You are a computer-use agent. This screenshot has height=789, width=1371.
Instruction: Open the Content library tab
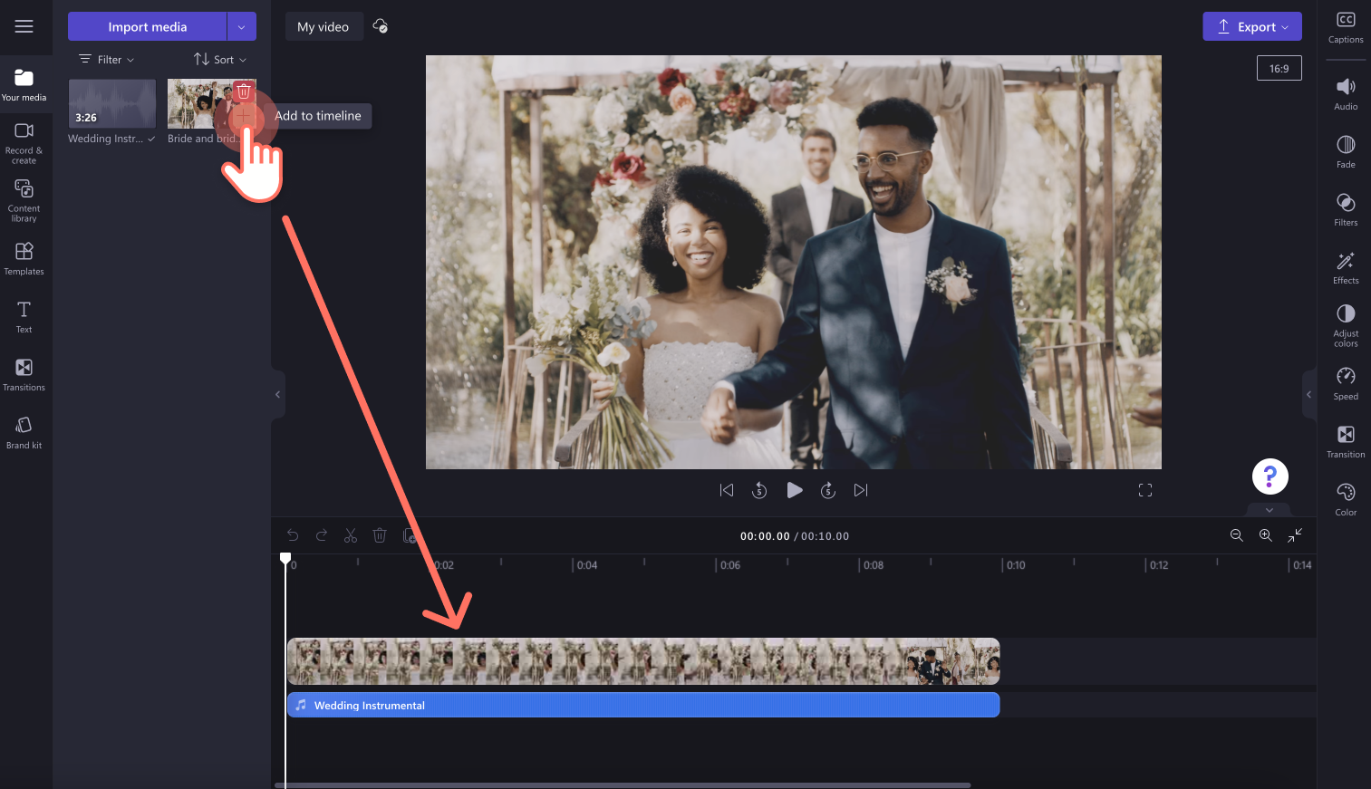(24, 200)
